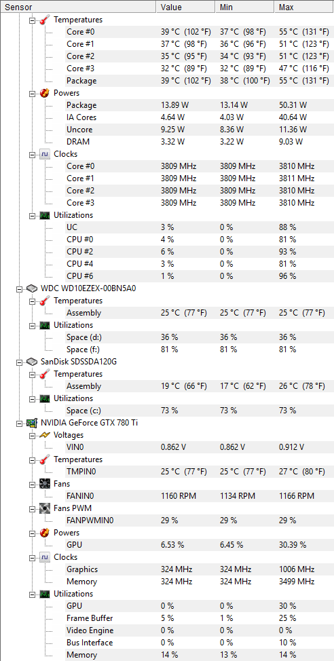
Task: Collapse the CPU Utilizations group
Action: (32, 215)
